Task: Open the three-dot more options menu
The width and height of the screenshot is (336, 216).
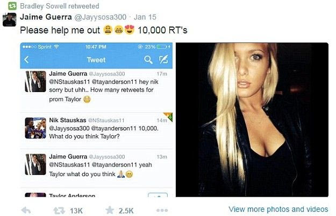Action: click(162, 210)
